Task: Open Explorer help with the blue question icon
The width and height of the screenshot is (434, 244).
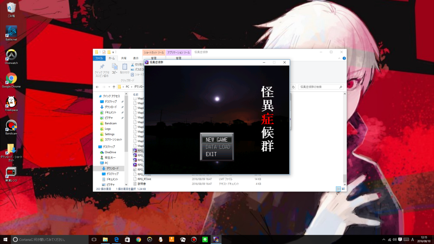Action: (344, 58)
